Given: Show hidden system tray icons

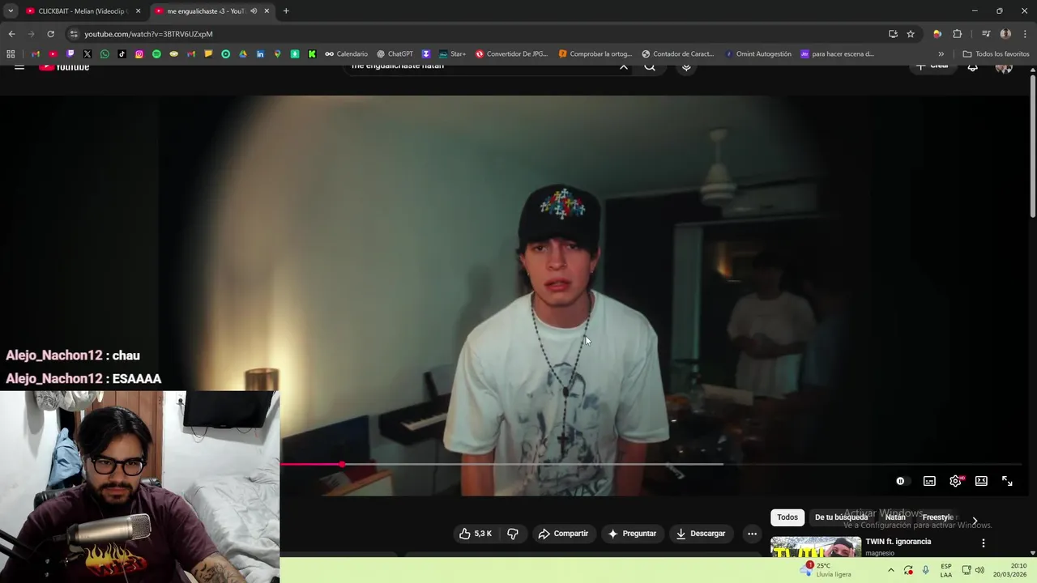Looking at the screenshot, I should tap(891, 570).
